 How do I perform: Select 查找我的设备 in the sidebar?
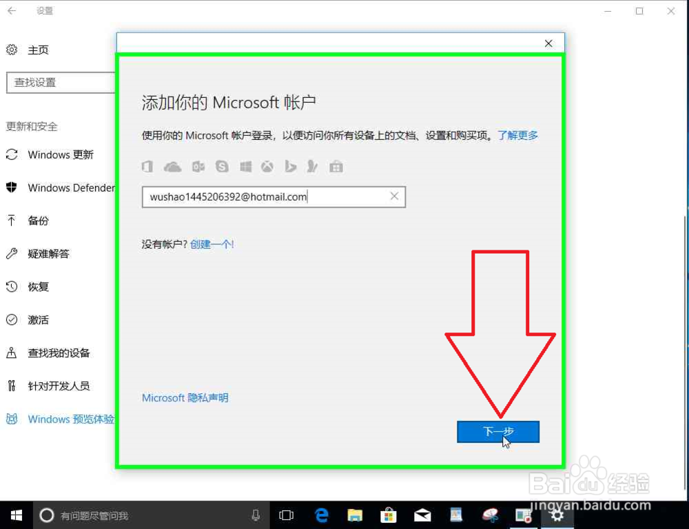click(x=58, y=352)
